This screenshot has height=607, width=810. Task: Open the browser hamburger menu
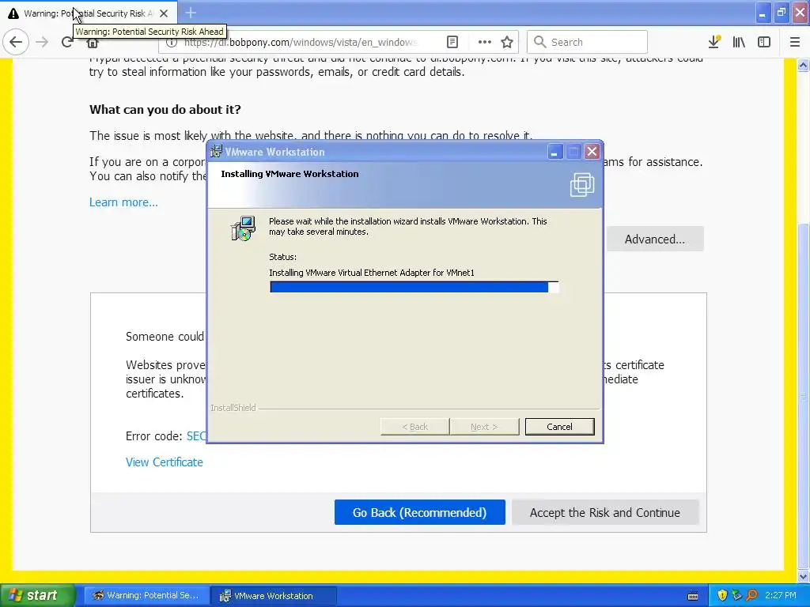(x=794, y=42)
